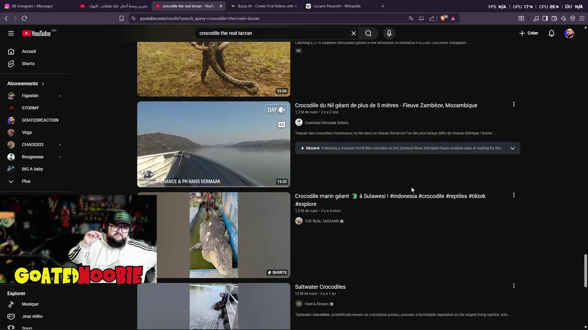
Task: Click the Créer button
Action: coord(529,33)
